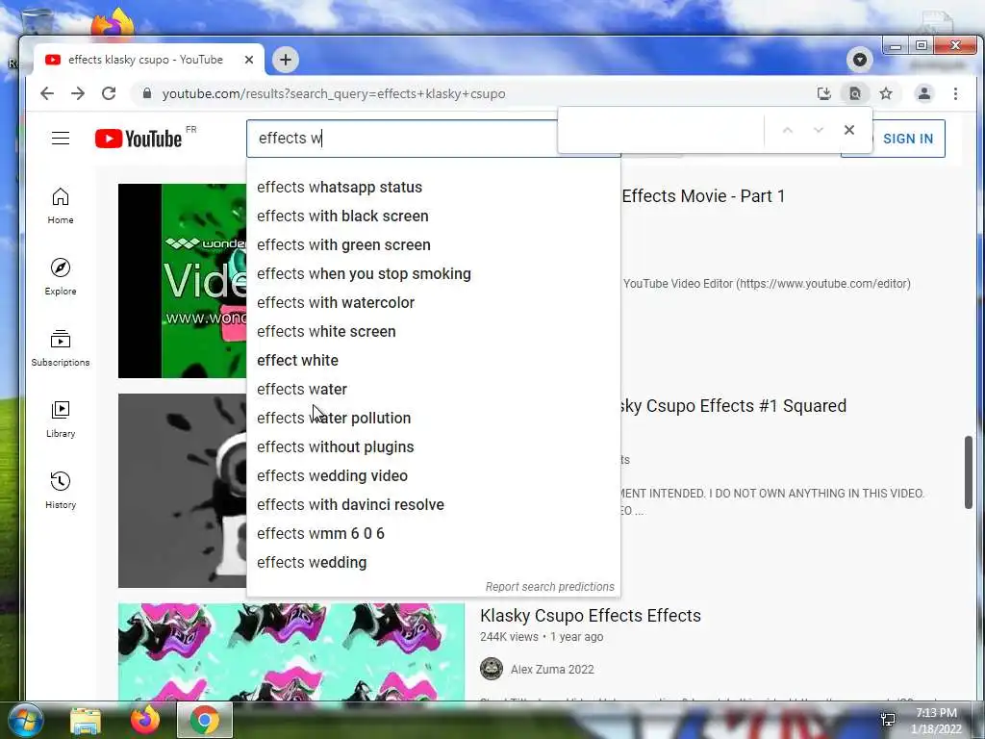Choose suggestion 'effects water pollution'
985x739 pixels.
[x=434, y=419]
